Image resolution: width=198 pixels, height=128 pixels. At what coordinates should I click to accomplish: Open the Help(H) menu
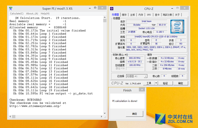(45, 14)
